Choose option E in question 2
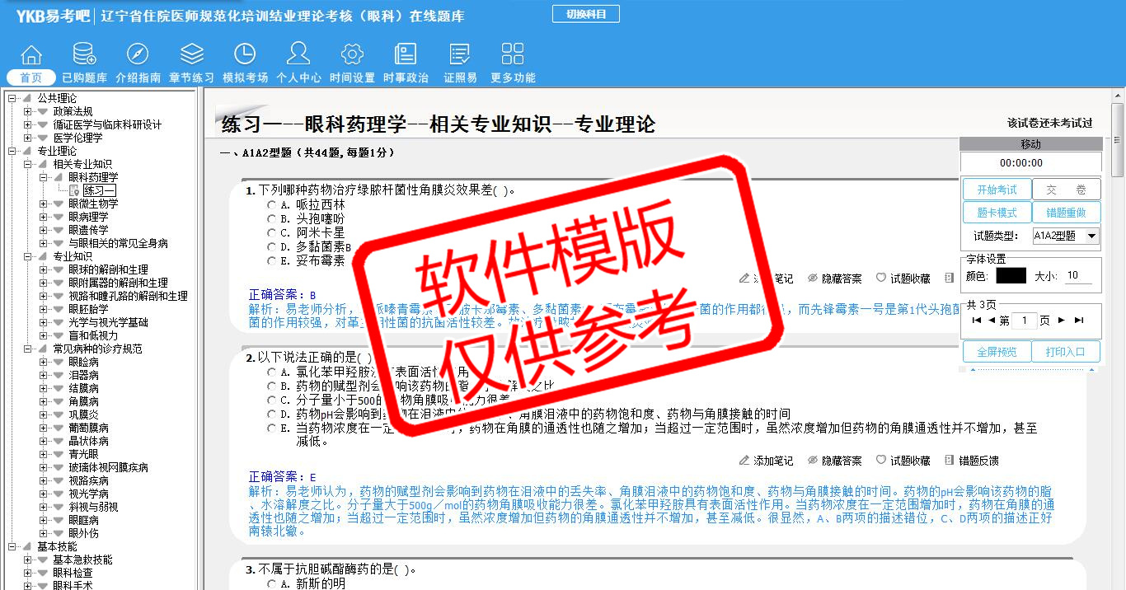This screenshot has height=590, width=1126. pos(272,428)
